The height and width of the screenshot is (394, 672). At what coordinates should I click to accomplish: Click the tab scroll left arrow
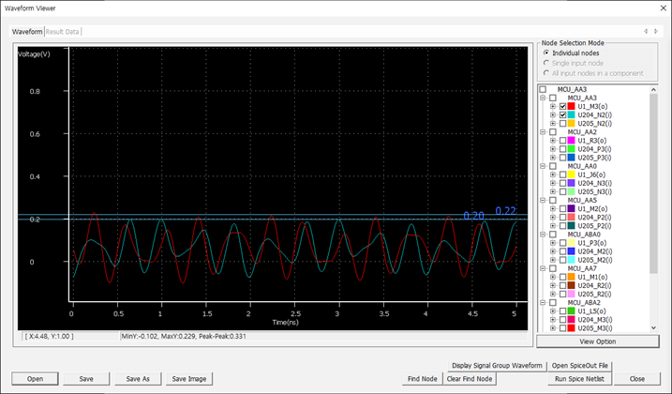point(647,31)
